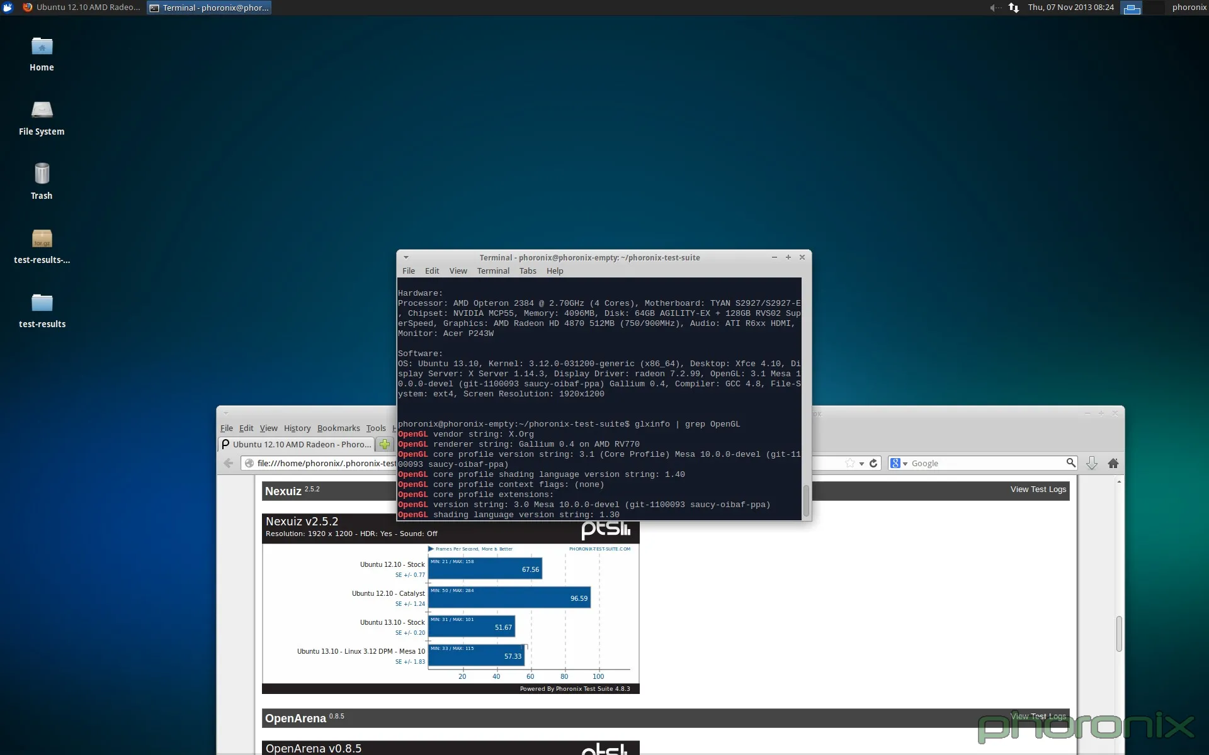The height and width of the screenshot is (755, 1209).
Task: Open Firefox downloads arrow icon
Action: (1092, 463)
